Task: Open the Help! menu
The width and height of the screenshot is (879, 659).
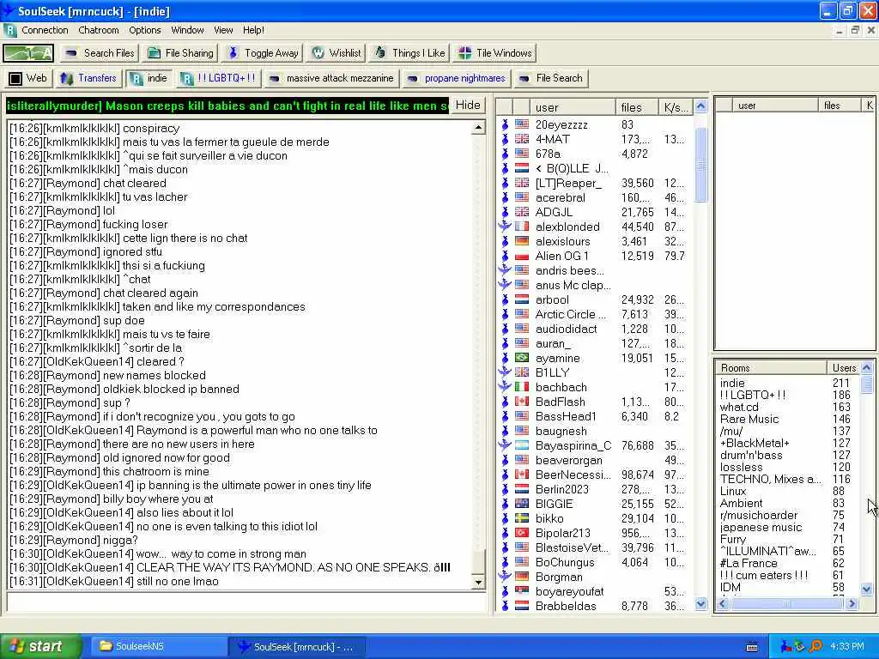Action: 253,30
